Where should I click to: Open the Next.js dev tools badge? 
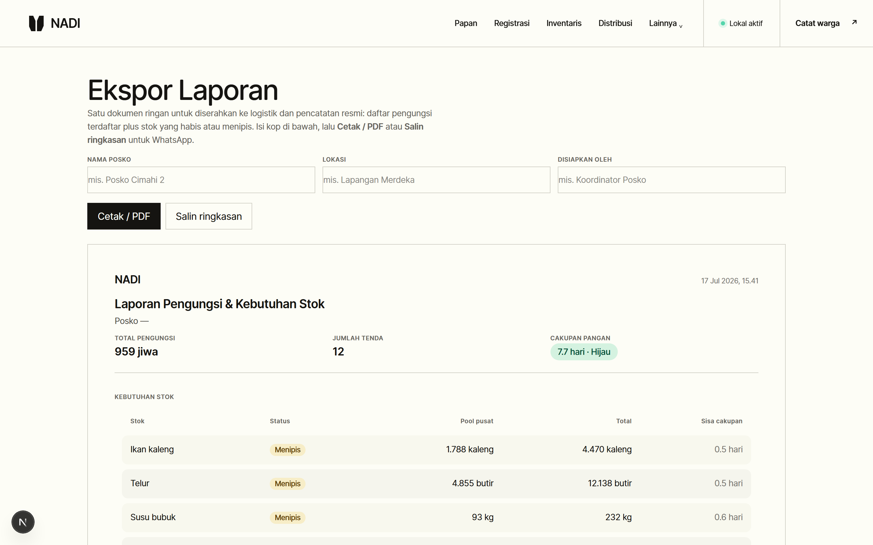coord(23,522)
